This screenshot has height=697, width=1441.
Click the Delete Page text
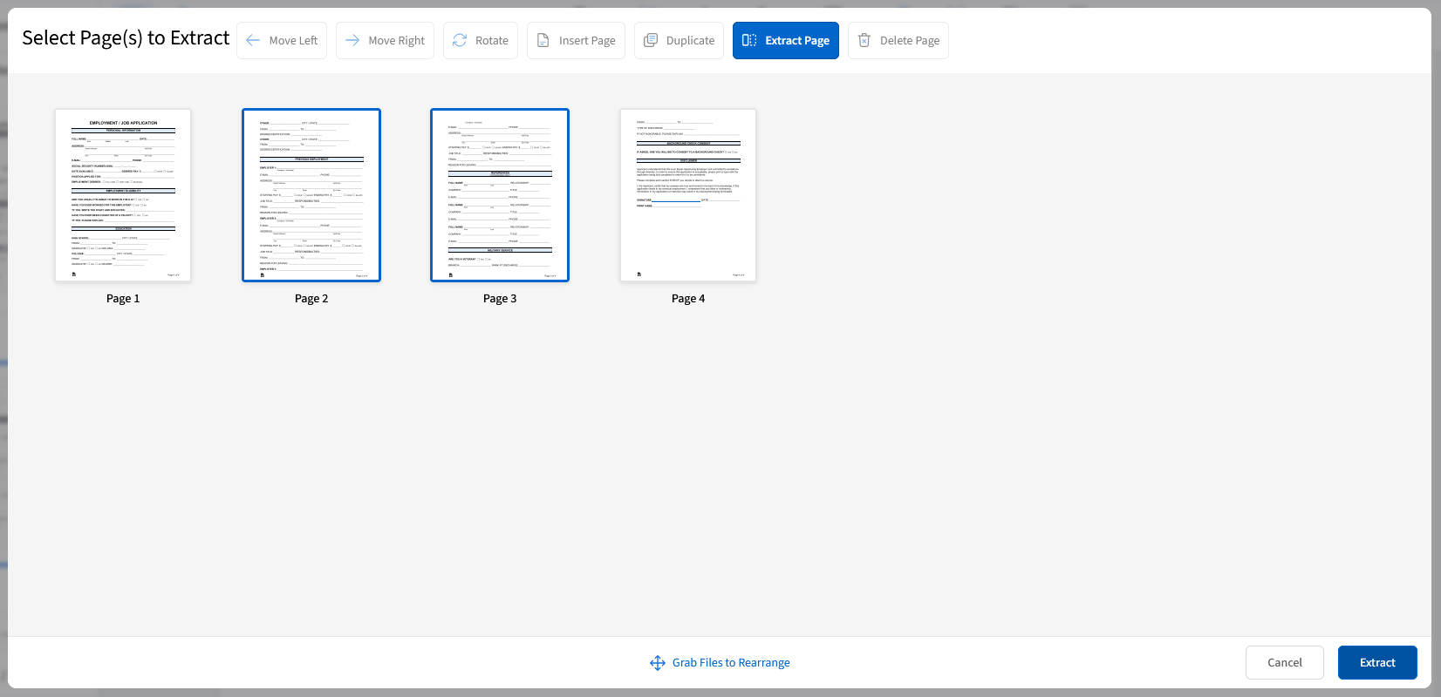coord(910,41)
